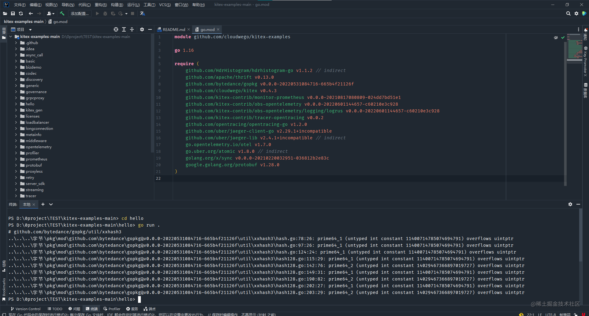Hide the project tool window
589x316 pixels.
coord(150,29)
